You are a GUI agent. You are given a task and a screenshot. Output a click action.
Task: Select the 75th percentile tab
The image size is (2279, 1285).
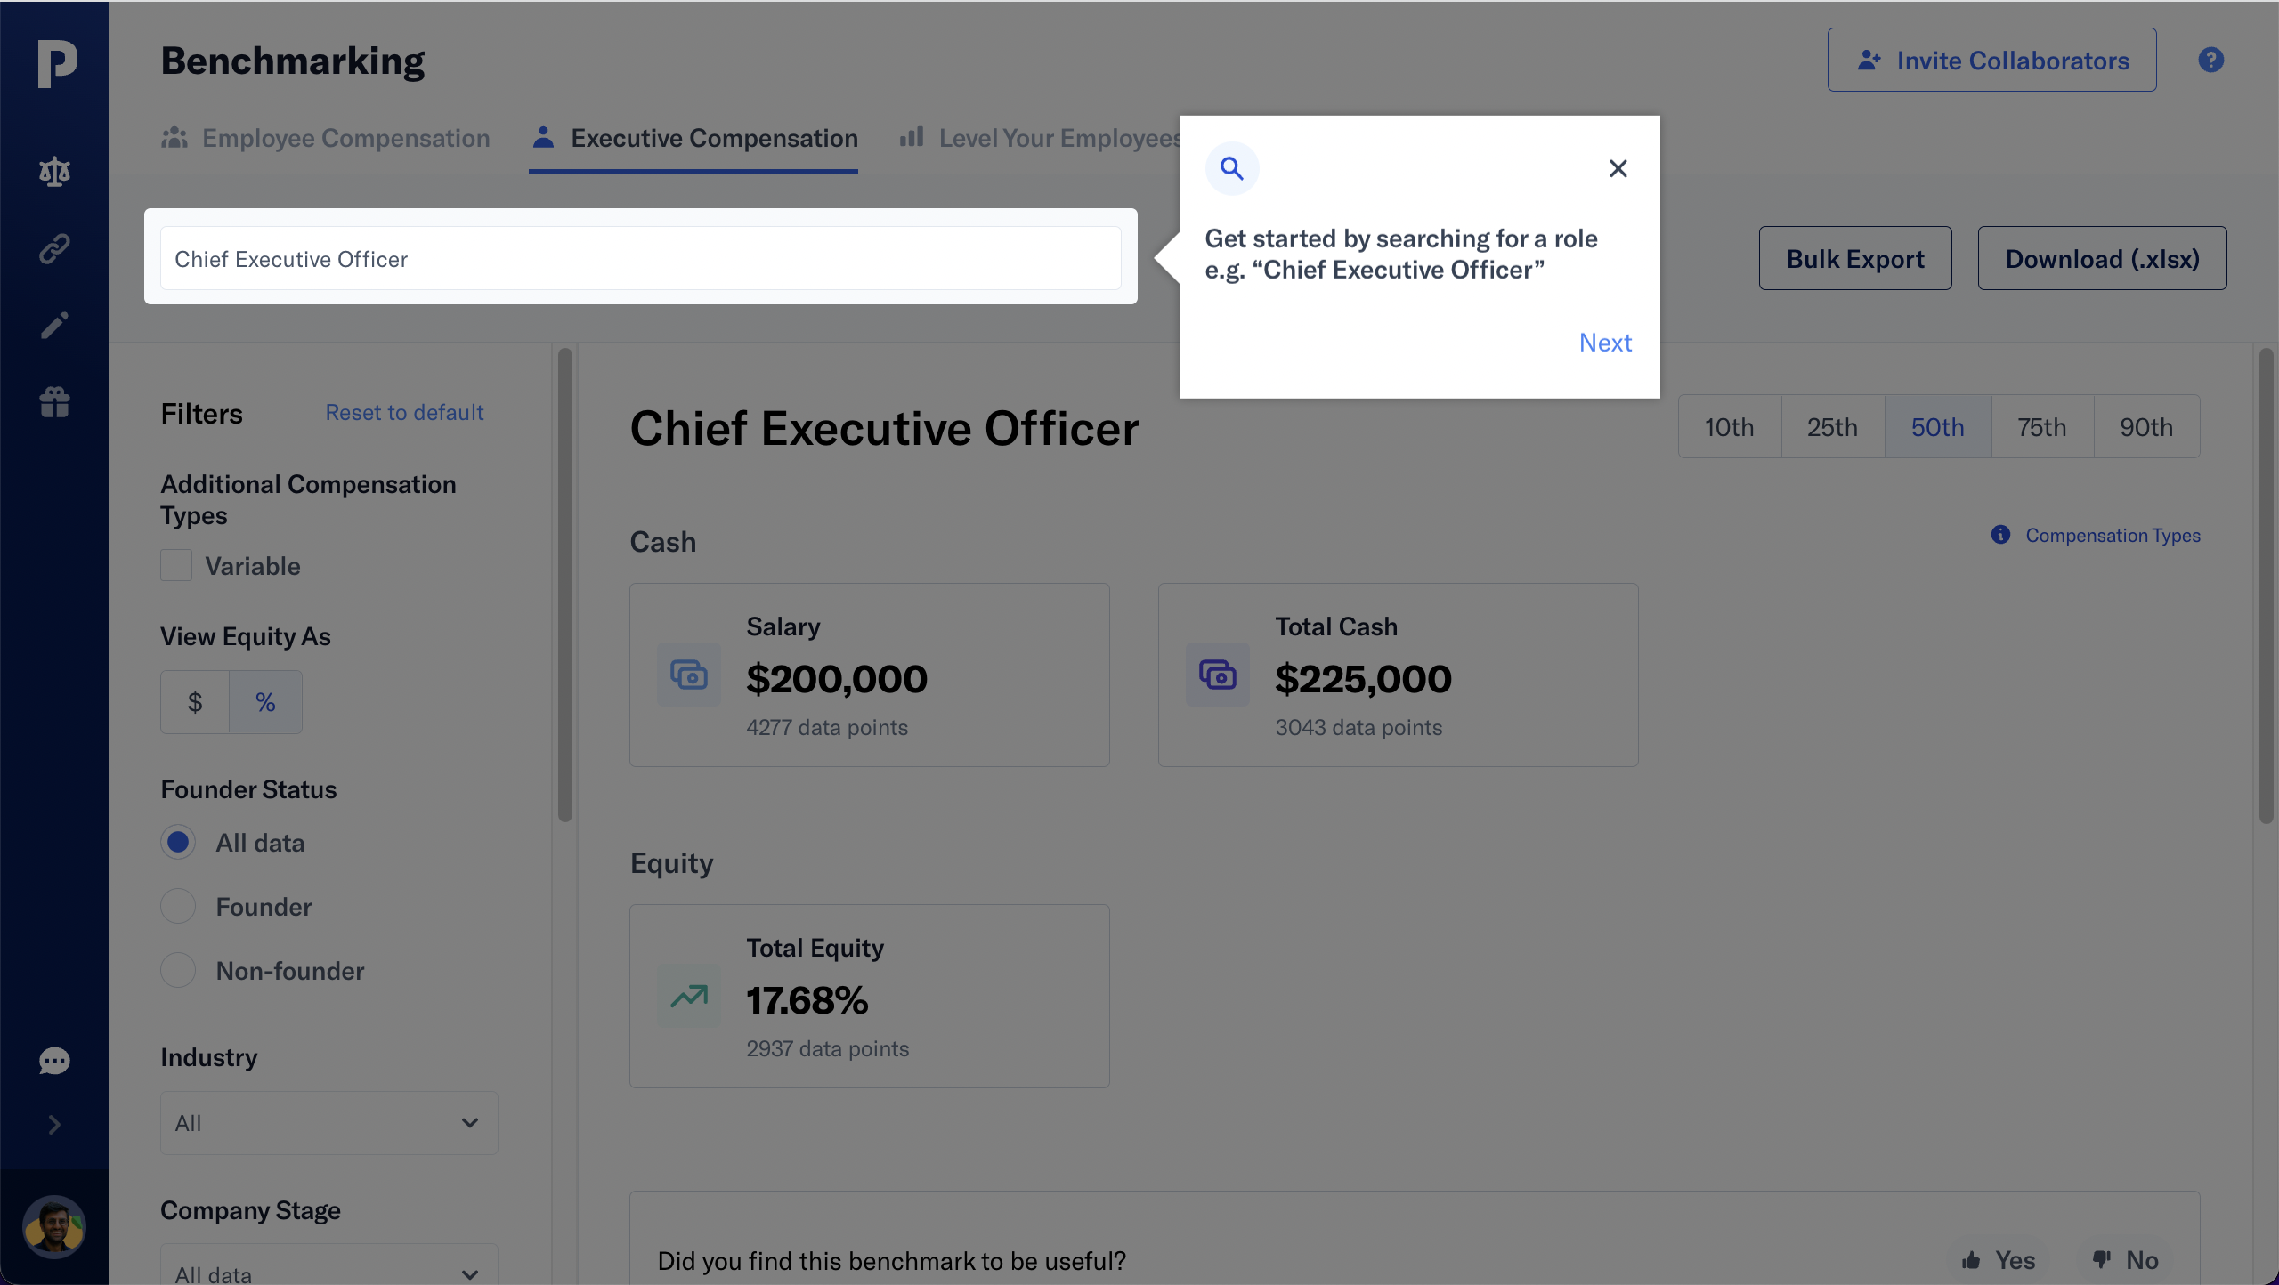coord(2041,427)
